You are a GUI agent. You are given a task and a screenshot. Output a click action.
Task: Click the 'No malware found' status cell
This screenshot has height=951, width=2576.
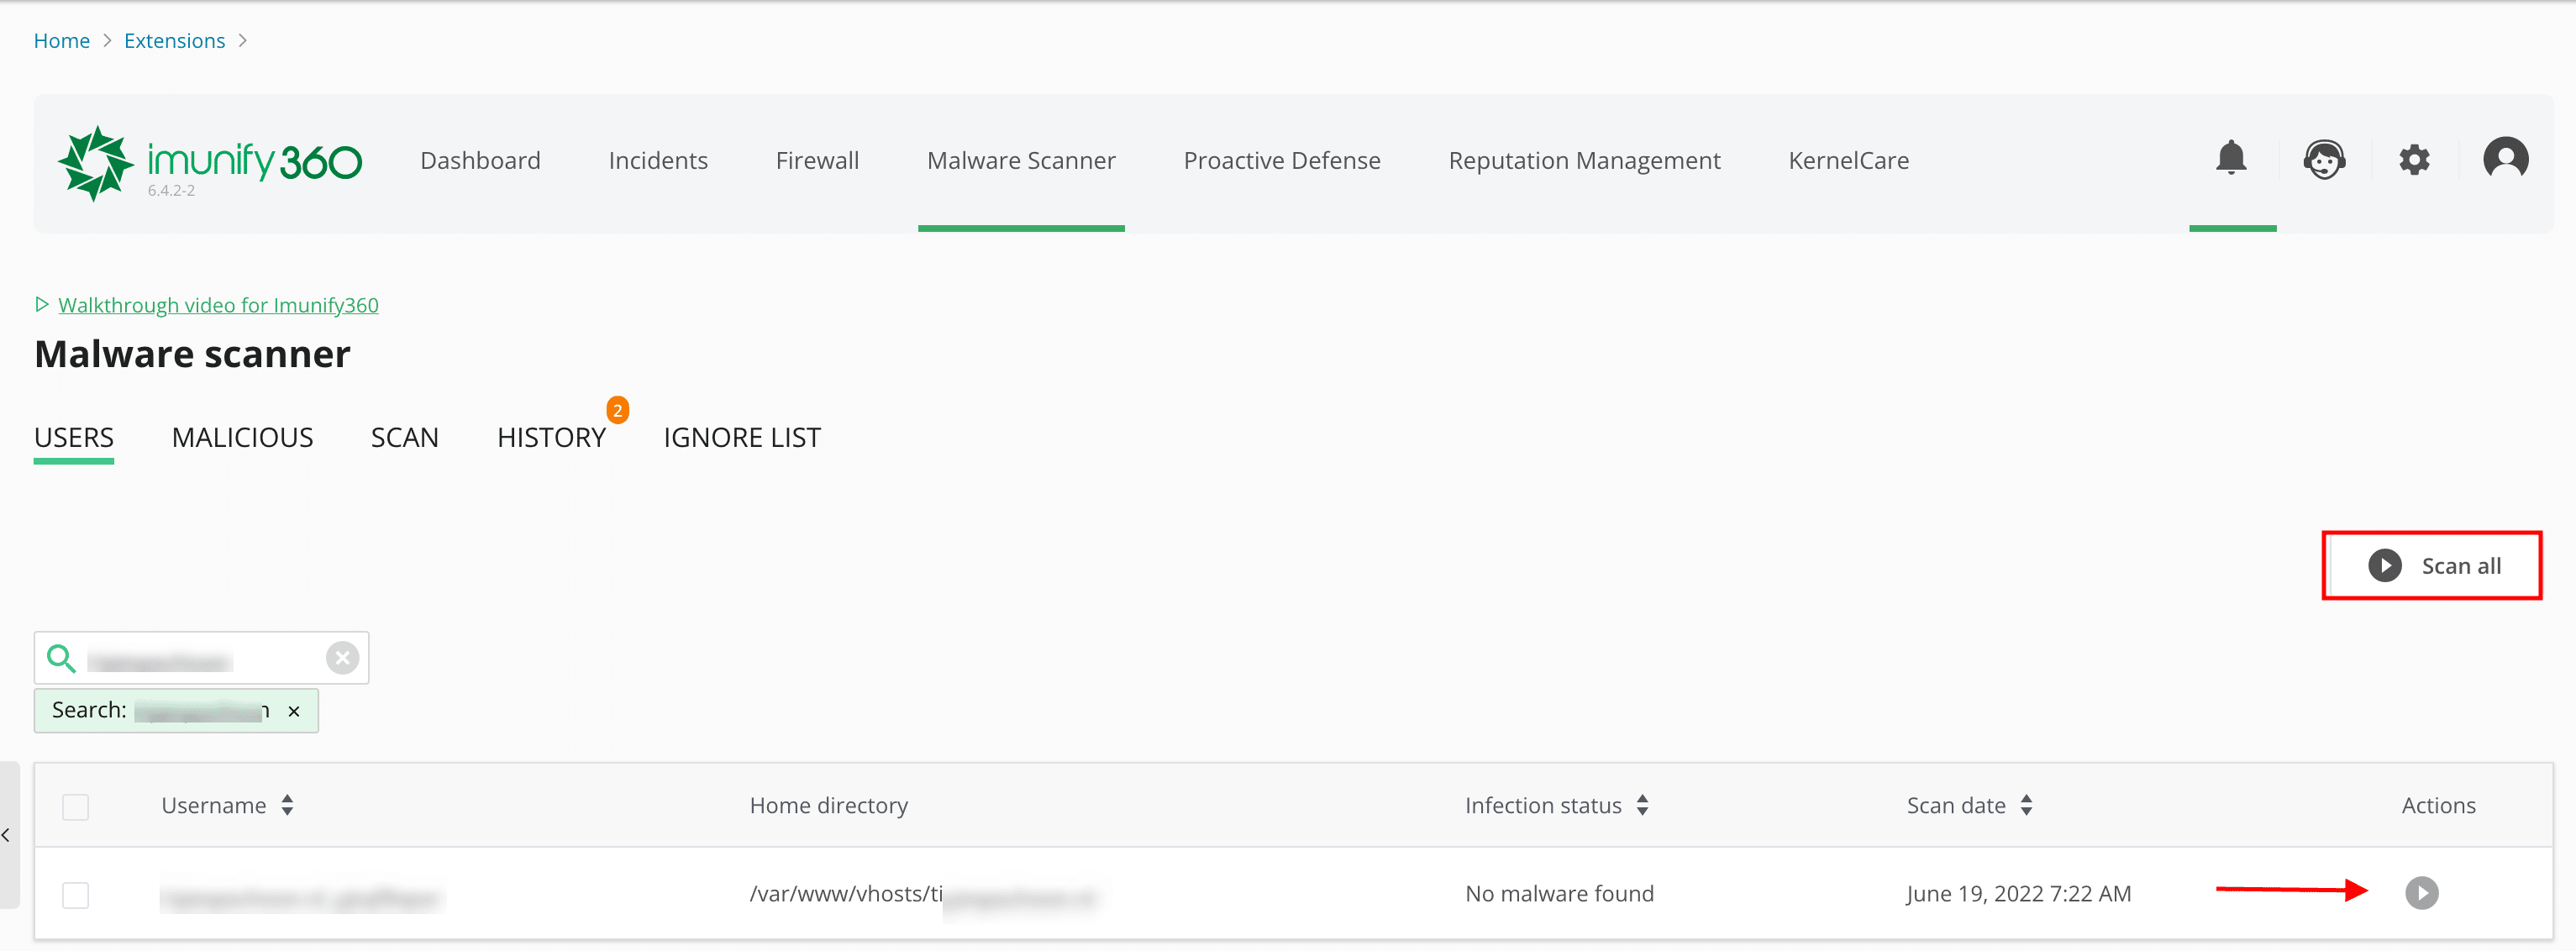tap(1559, 894)
